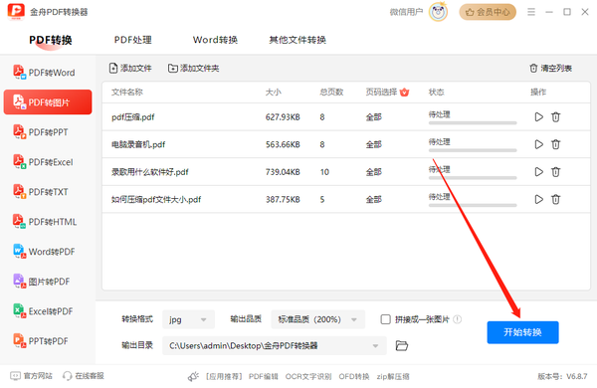Remove 如何压缩pdf文件大小.pdf with trash icon

pos(555,199)
